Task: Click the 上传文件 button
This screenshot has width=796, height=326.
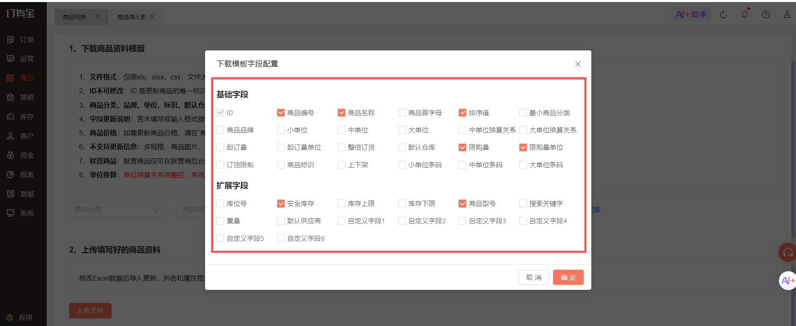Action: 90,310
